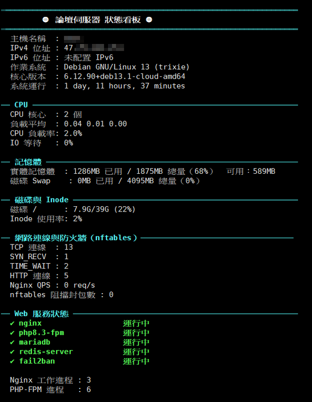Click the title 論壇伺服器 狀態看板
This screenshot has height=402, width=312.
click(98, 20)
